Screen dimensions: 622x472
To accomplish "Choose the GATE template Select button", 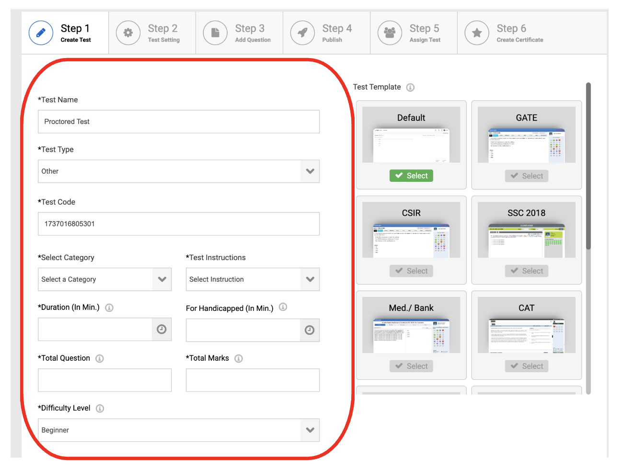I will [526, 176].
